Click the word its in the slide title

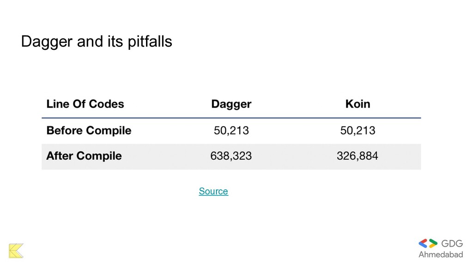[115, 42]
